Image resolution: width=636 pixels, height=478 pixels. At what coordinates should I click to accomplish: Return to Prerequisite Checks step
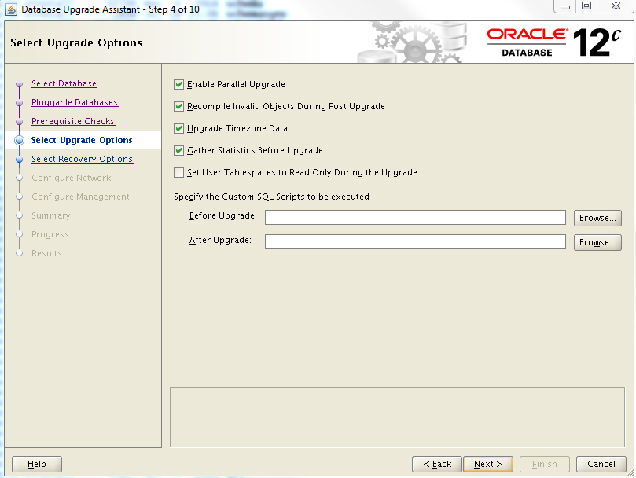pos(73,121)
